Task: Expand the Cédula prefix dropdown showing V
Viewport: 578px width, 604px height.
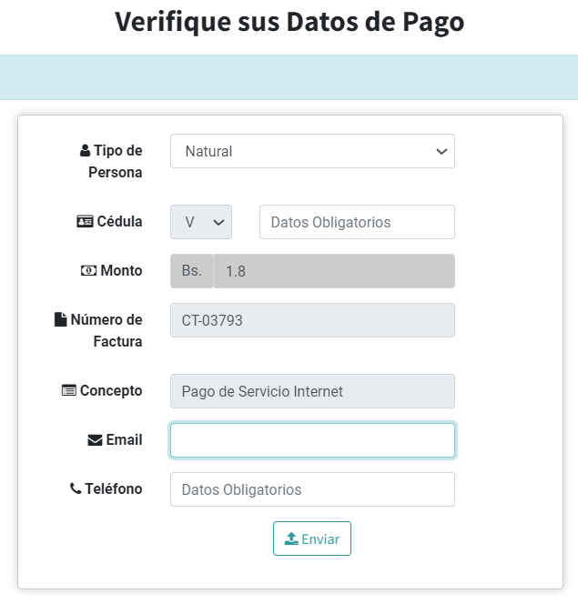Action: (x=201, y=222)
